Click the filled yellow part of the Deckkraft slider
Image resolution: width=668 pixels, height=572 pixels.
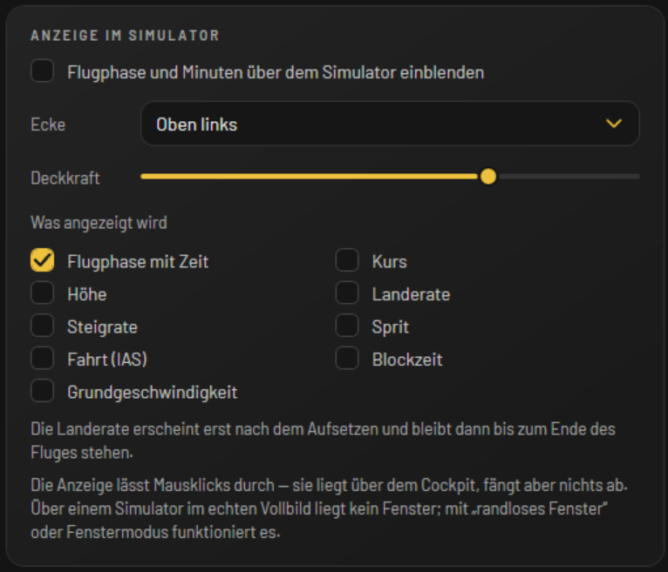310,176
